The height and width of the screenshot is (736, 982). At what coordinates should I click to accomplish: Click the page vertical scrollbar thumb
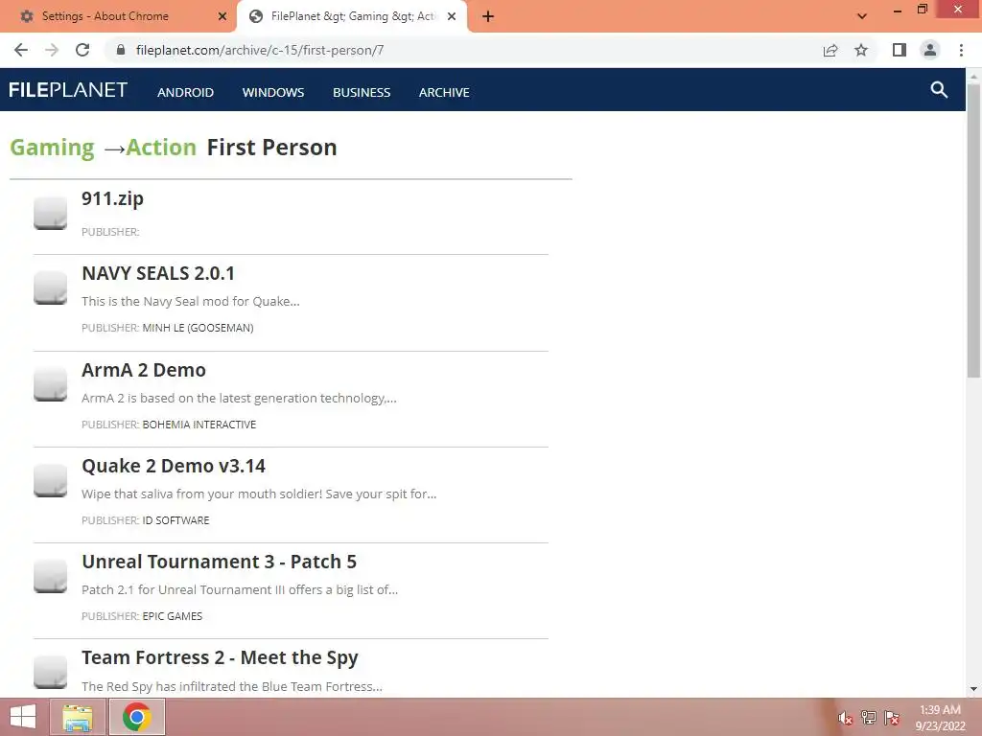point(973,230)
